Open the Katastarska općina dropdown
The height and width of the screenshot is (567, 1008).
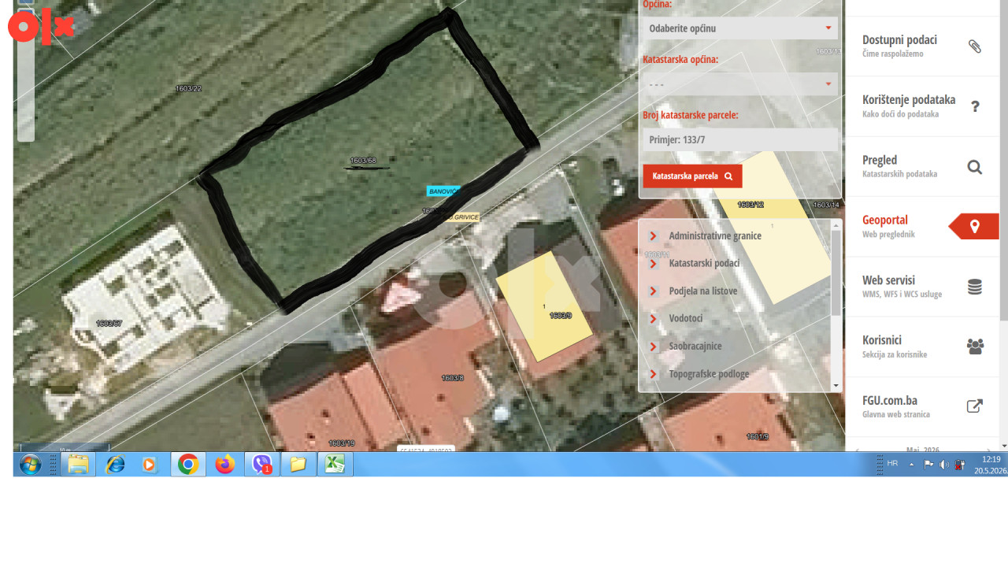pos(740,84)
